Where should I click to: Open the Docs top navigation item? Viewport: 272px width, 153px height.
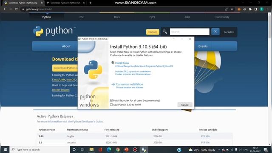tap(117, 17)
